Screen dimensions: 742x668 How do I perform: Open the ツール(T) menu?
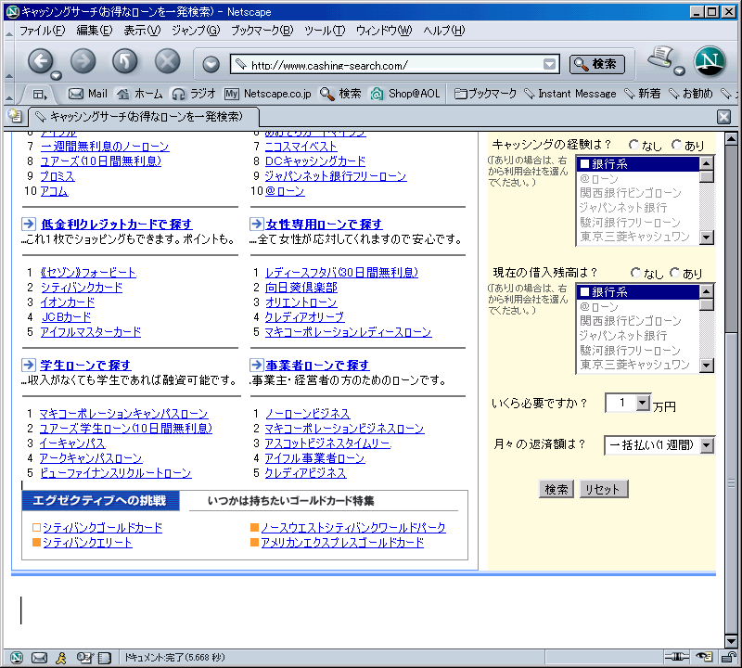[x=325, y=31]
